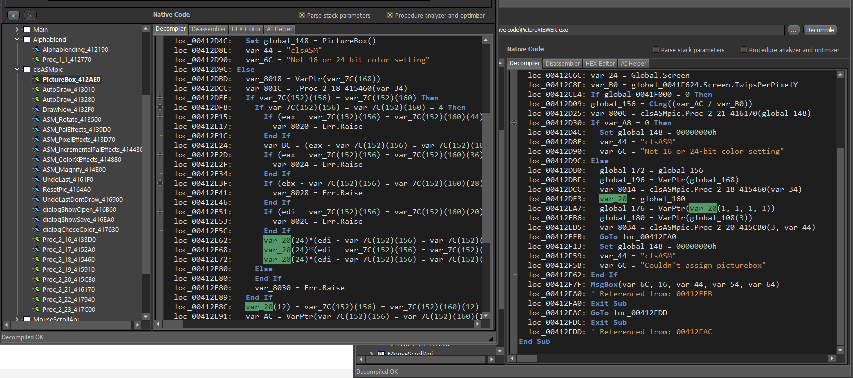Click the down arrow of front code scrollbar
853x378 pixels.
click(485, 316)
